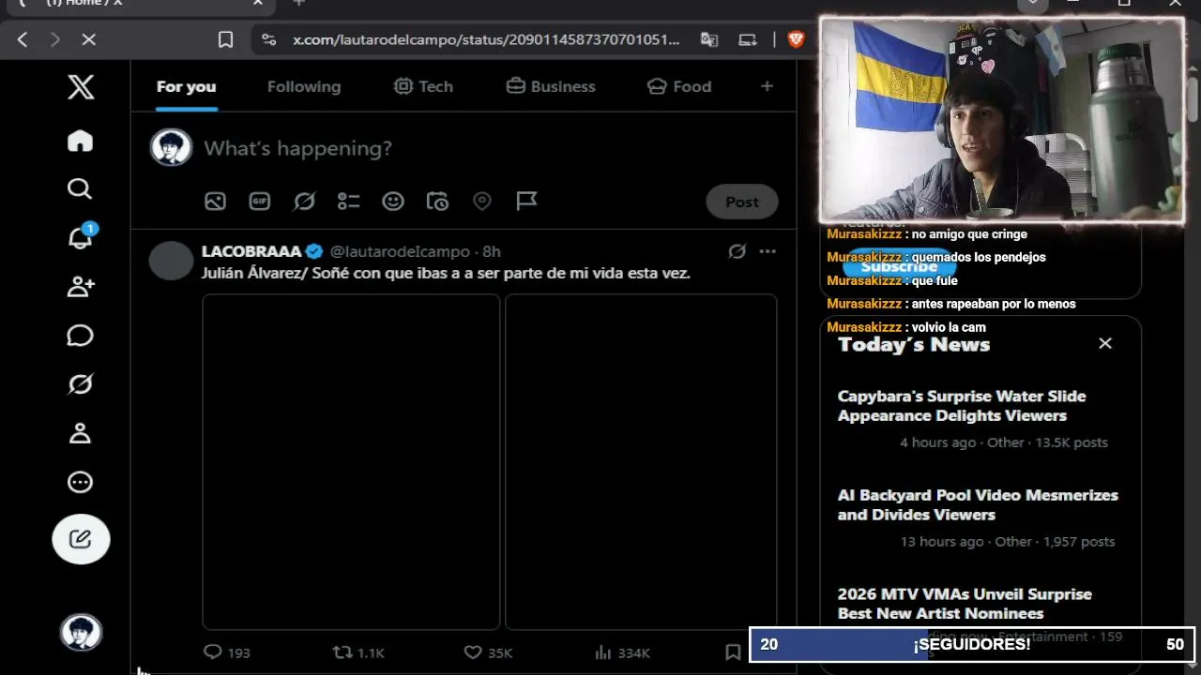Switch to the Following tab
Image resolution: width=1201 pixels, height=675 pixels.
coord(304,86)
